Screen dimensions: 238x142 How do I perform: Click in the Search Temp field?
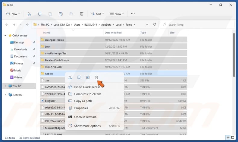point(197,25)
